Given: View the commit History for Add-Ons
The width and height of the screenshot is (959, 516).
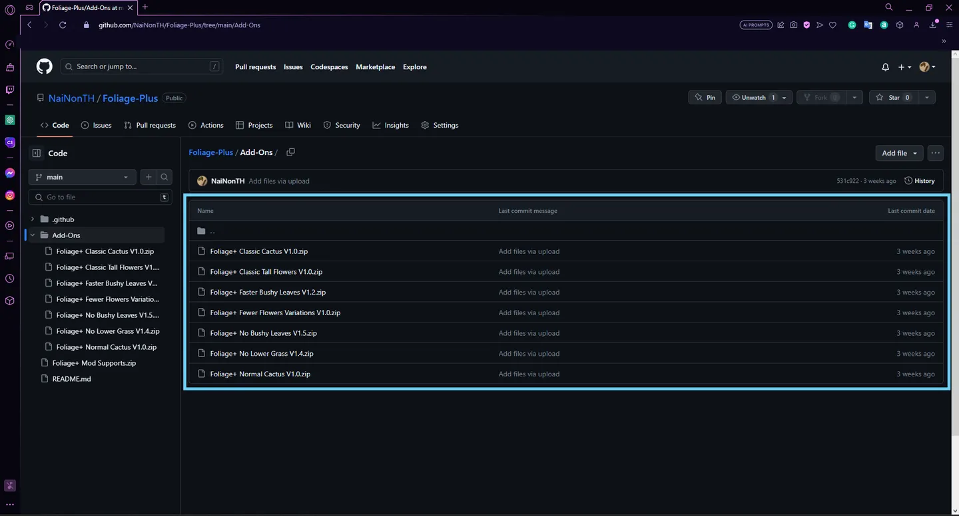Looking at the screenshot, I should click(919, 181).
